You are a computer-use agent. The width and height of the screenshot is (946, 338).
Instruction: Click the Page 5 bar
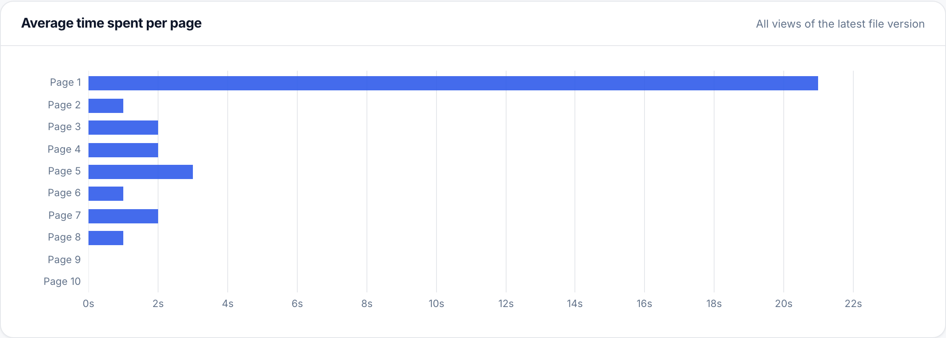click(x=140, y=172)
